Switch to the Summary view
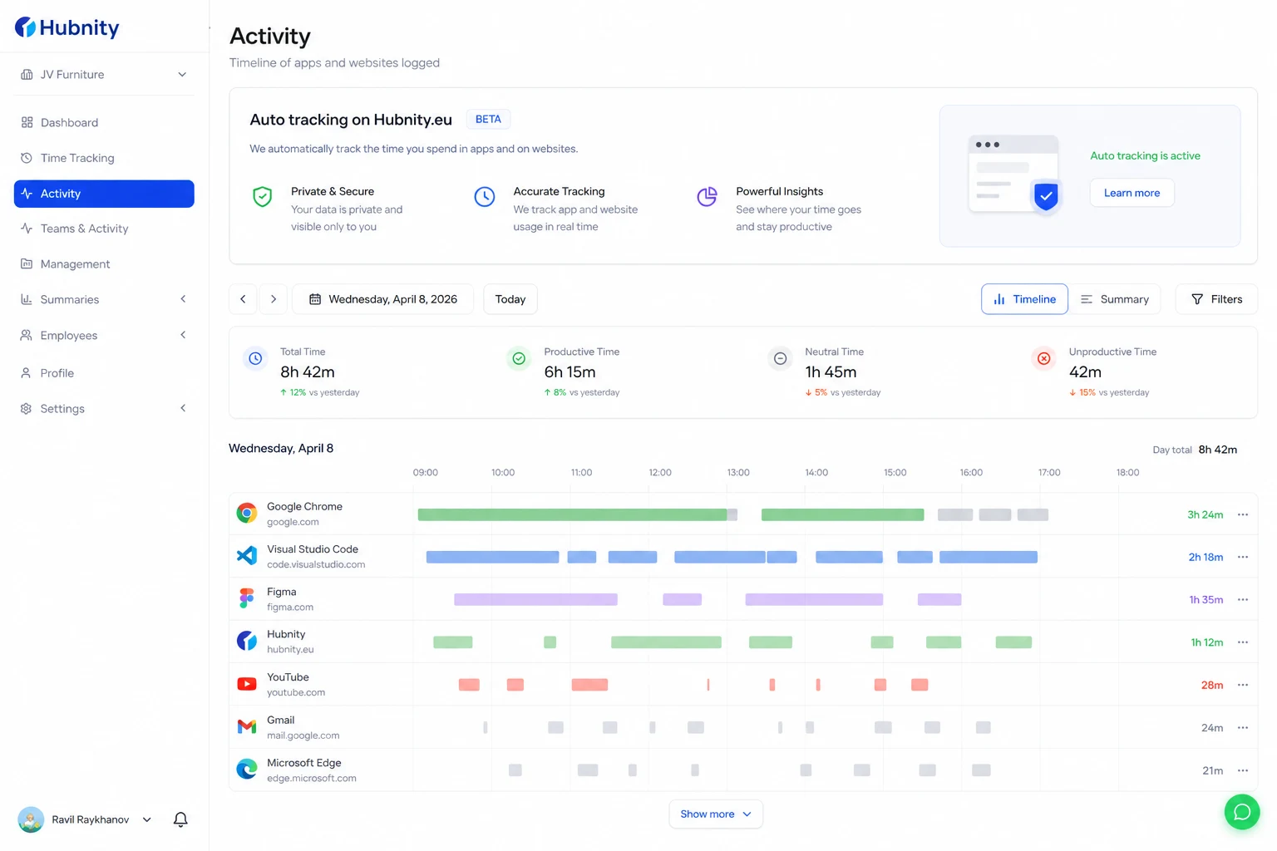 point(1115,299)
